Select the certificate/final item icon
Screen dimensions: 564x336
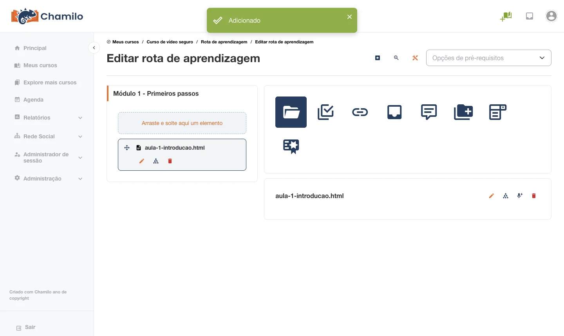291,147
